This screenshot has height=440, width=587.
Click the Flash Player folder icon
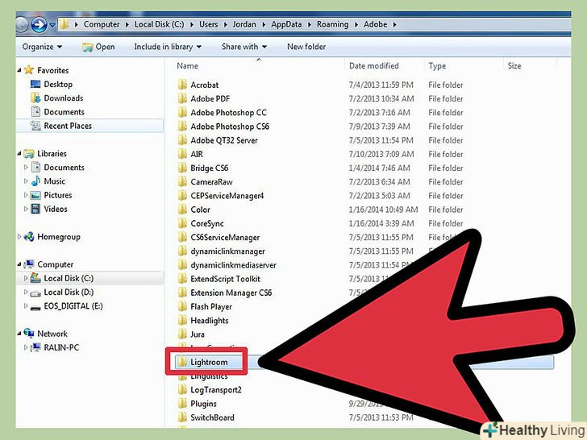click(182, 306)
